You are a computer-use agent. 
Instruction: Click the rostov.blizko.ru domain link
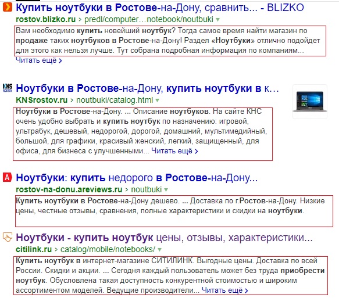click(46, 19)
